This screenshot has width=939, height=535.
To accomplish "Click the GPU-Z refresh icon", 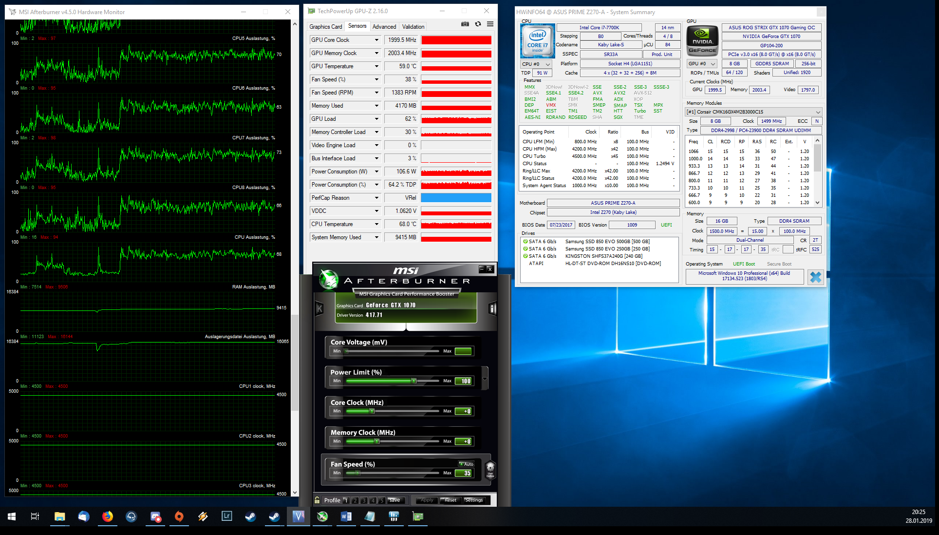I will pos(478,24).
